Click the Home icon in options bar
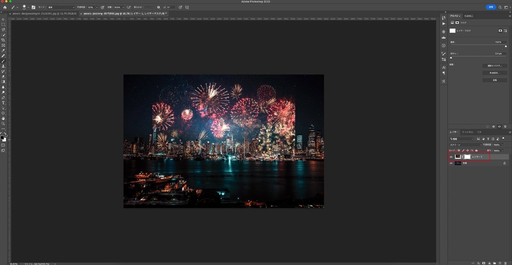The height and width of the screenshot is (265, 512). coord(5,7)
